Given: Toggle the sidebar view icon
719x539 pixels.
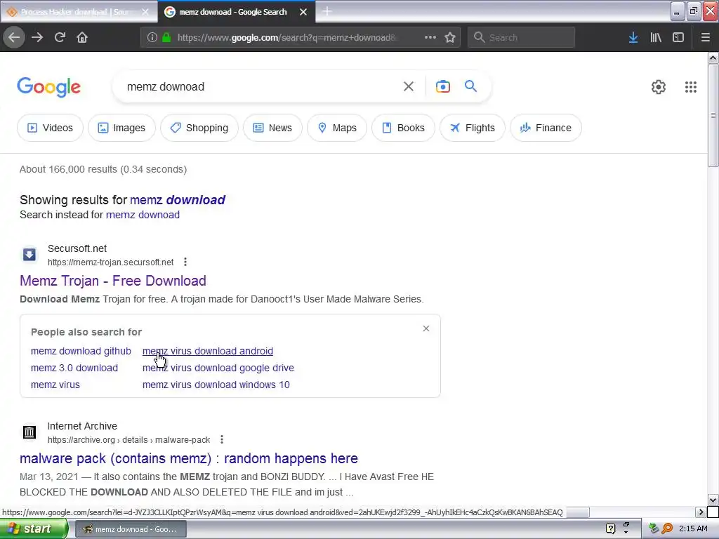Looking at the screenshot, I should (678, 38).
